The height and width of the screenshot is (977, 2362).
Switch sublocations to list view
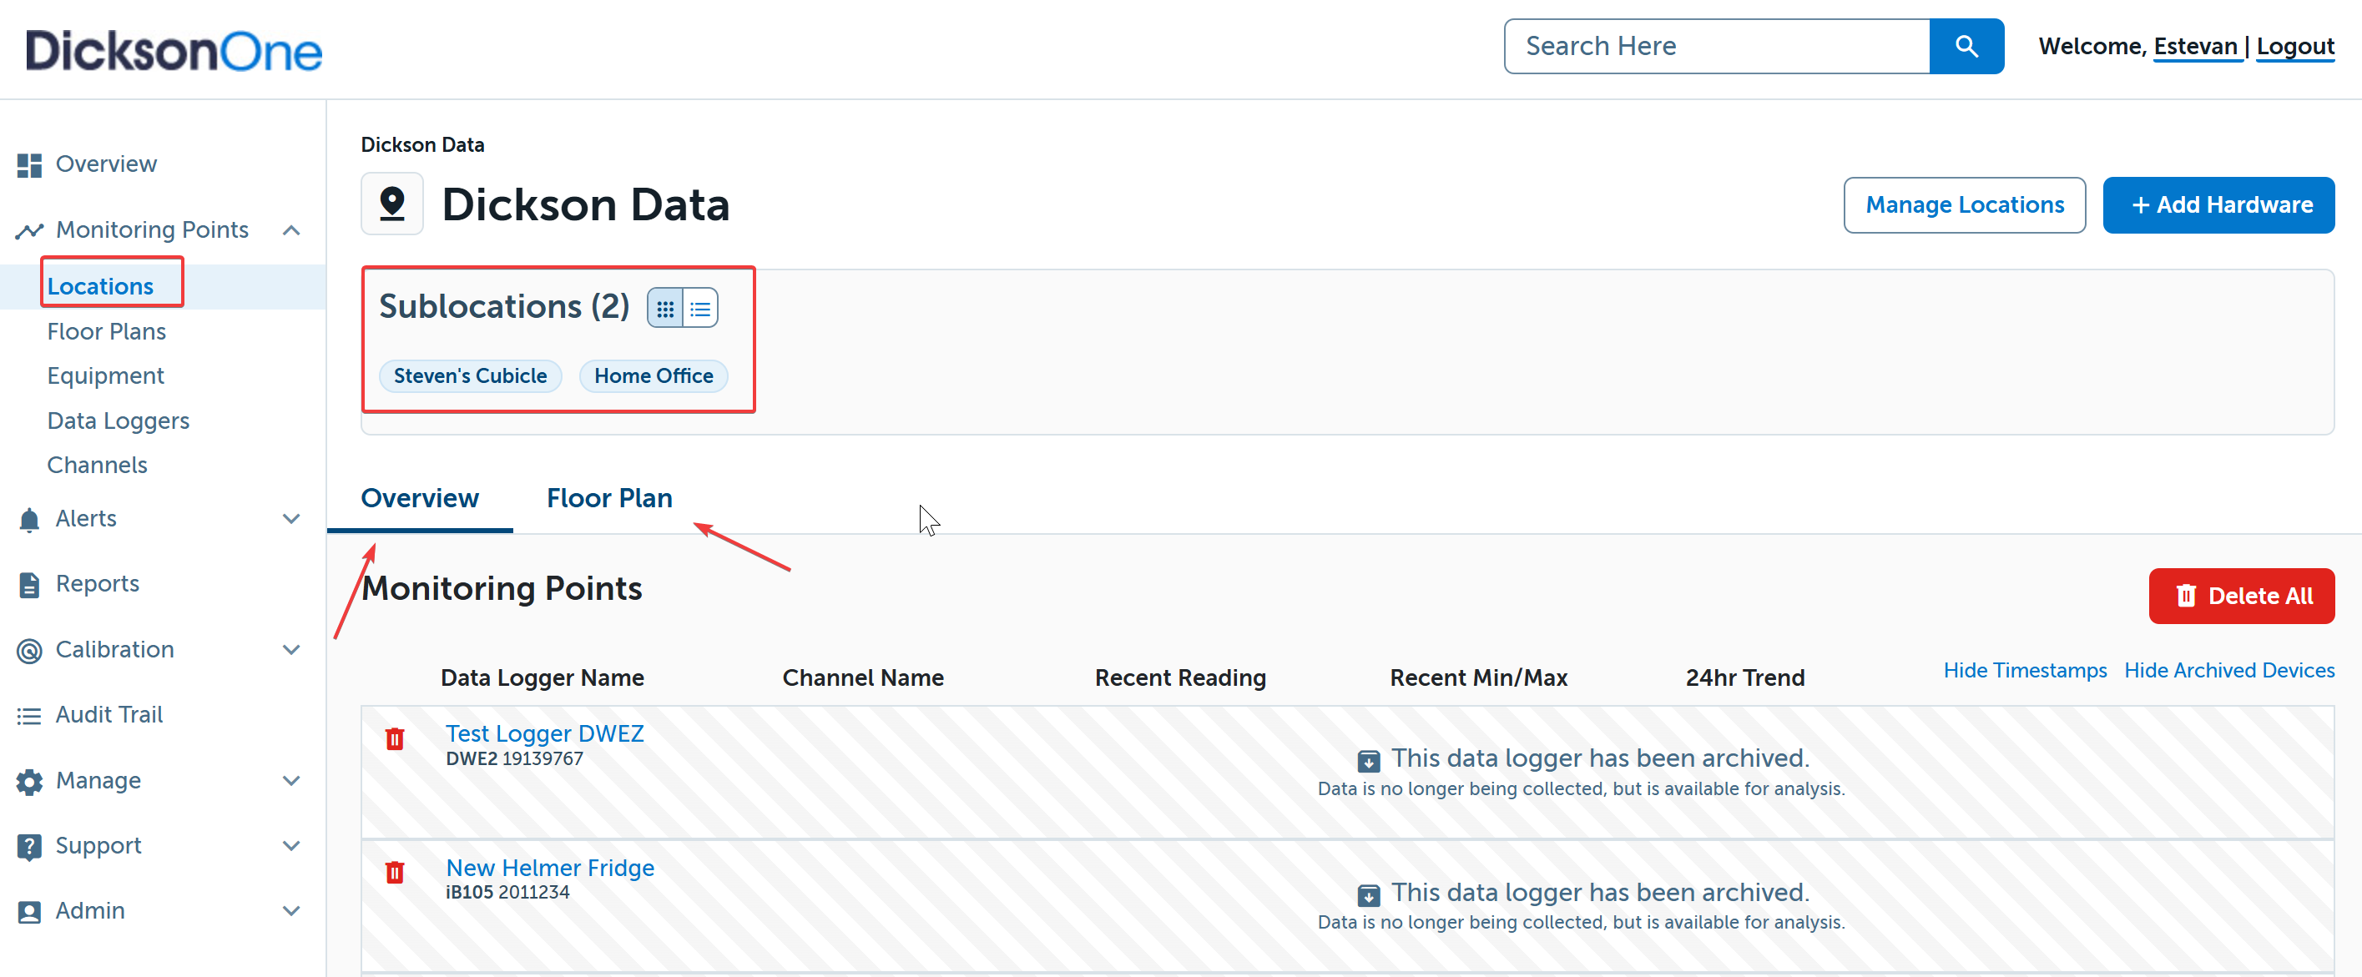point(700,309)
